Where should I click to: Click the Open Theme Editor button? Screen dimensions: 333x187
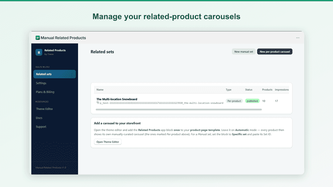pos(108,142)
